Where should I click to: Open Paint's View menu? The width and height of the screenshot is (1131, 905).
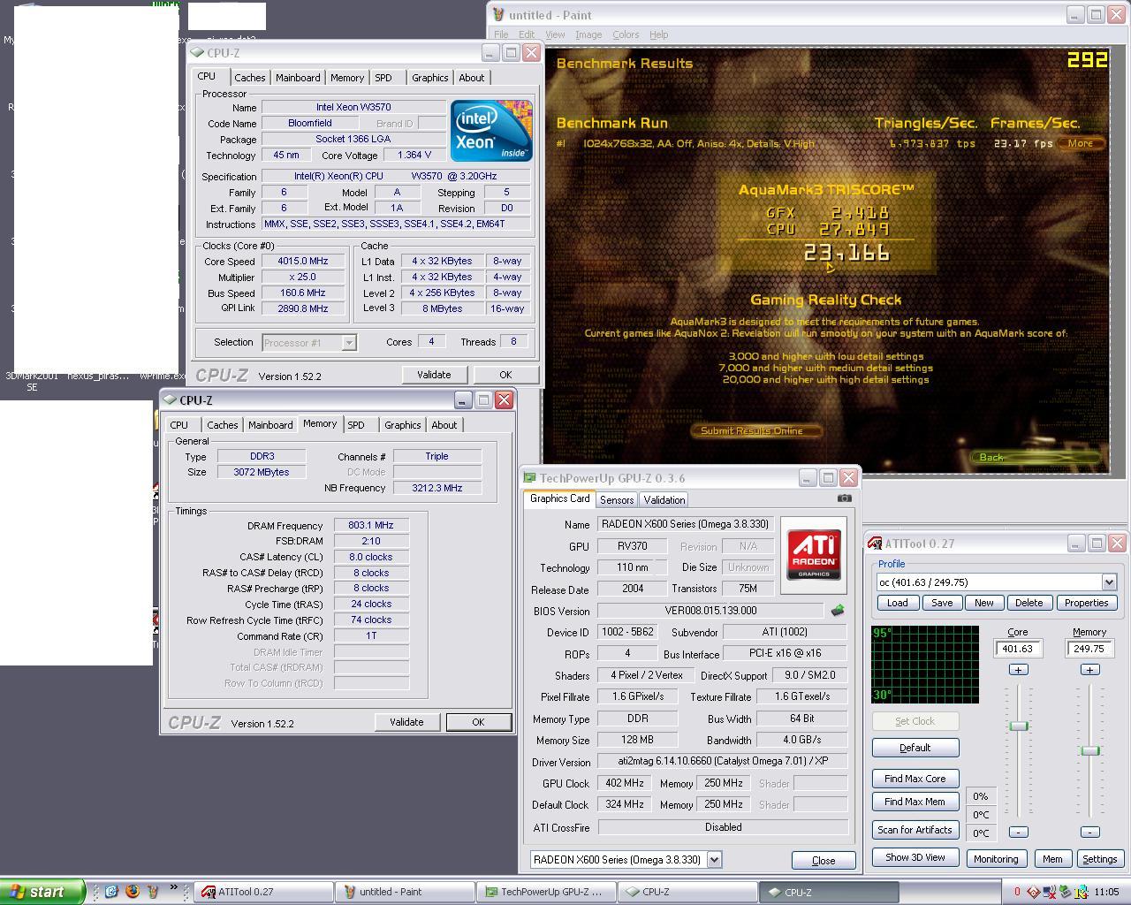555,34
